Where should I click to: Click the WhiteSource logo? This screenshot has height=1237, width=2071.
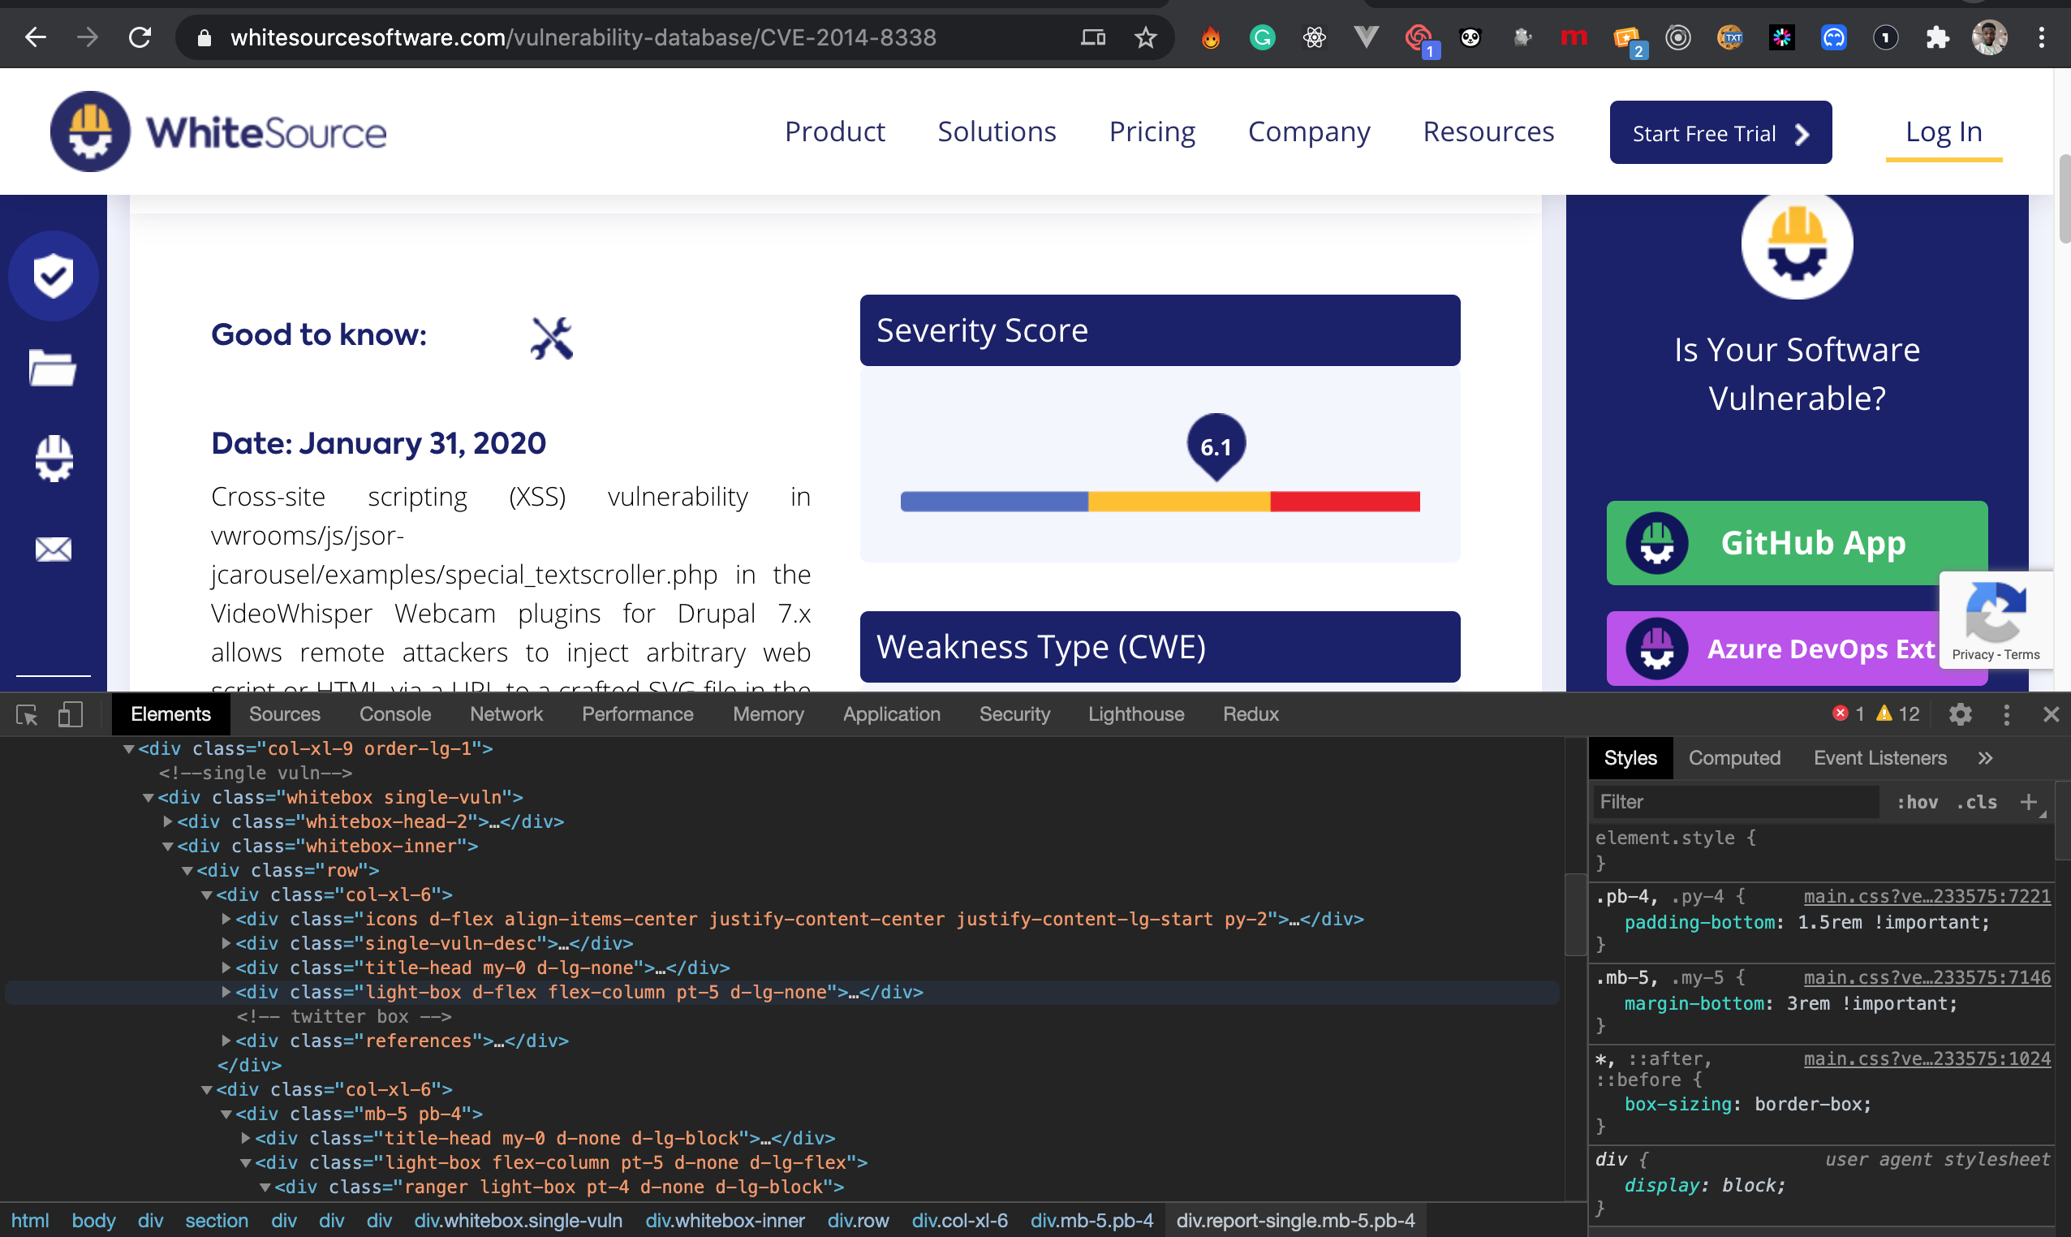point(218,131)
